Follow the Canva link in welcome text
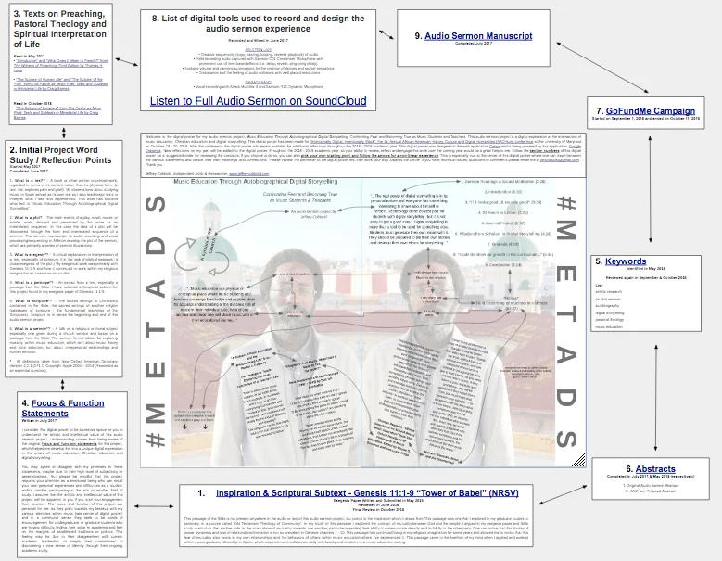This screenshot has height=561, width=722. click(495, 147)
